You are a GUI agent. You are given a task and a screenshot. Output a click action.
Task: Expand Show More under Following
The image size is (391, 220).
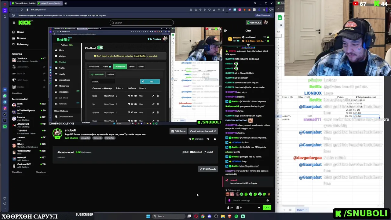pyautogui.click(x=17, y=93)
